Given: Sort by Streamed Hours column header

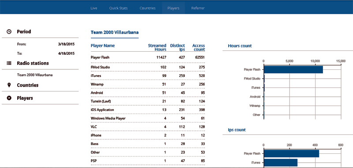Looking at the screenshot, I should coord(157,47).
